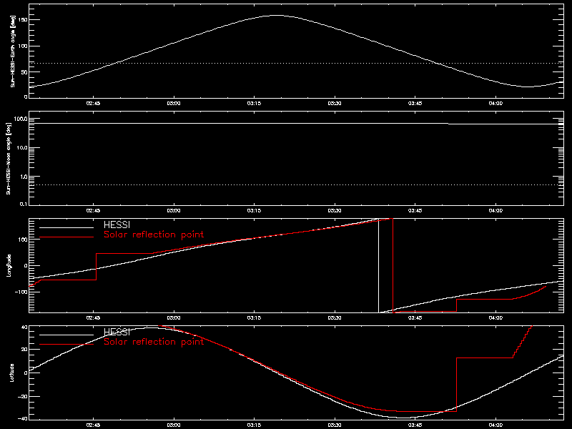This screenshot has height=429, width=572.
Task: Click the 03:00 time label under Latitude plot
Action: [x=174, y=425]
